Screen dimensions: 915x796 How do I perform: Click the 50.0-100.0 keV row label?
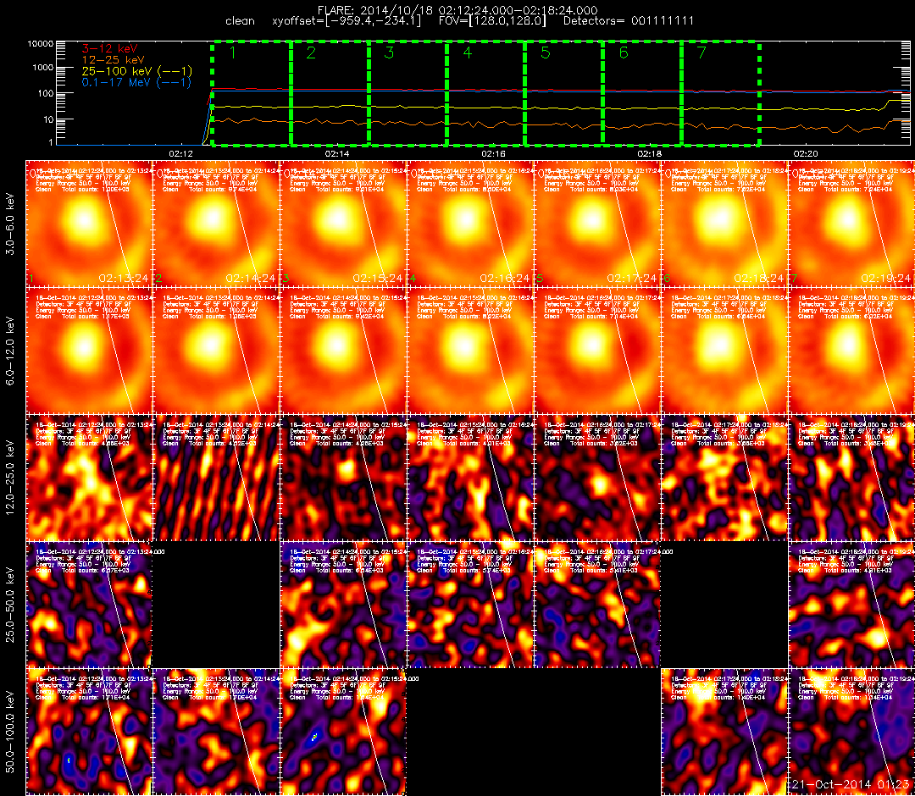pyautogui.click(x=10, y=732)
